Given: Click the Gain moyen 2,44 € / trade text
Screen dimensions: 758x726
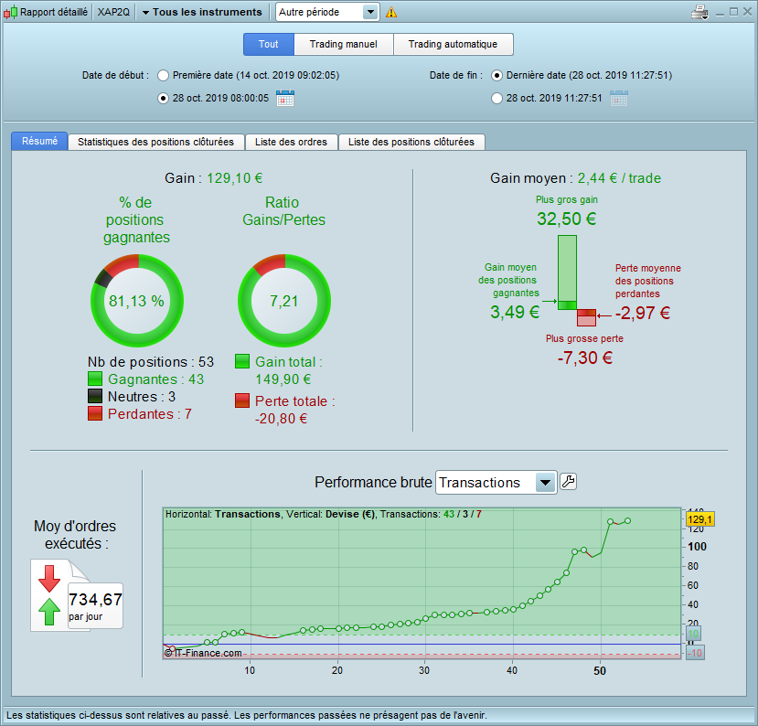Looking at the screenshot, I should click(x=575, y=178).
